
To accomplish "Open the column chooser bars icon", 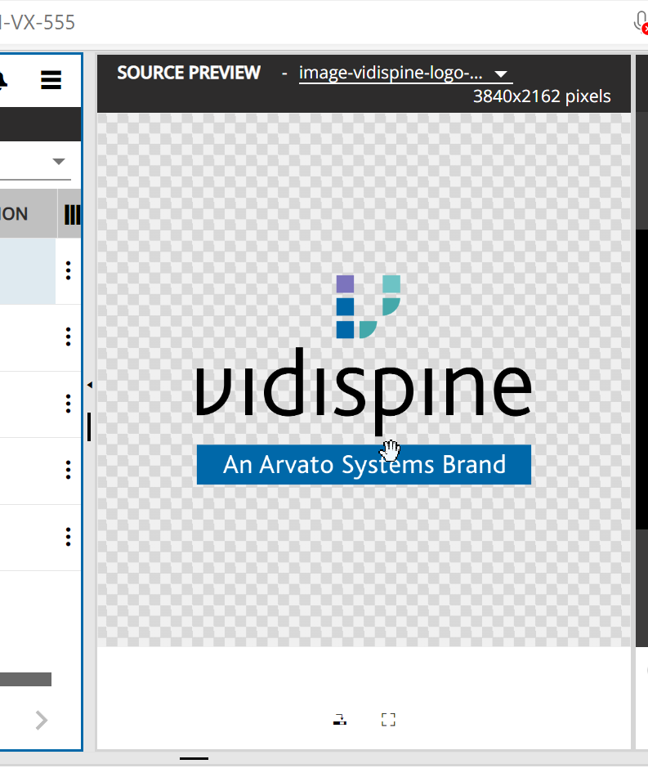I will pyautogui.click(x=72, y=214).
